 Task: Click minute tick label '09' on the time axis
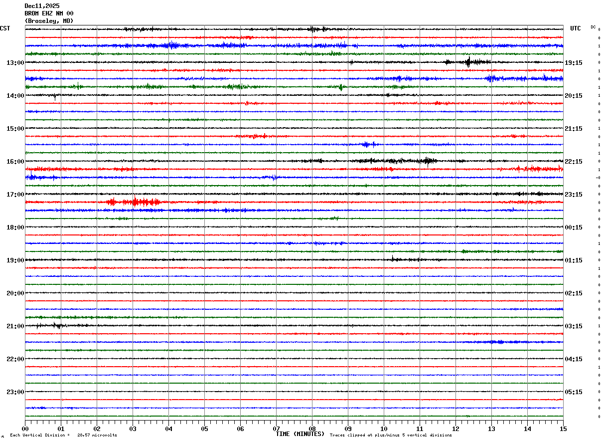tap(348, 429)
